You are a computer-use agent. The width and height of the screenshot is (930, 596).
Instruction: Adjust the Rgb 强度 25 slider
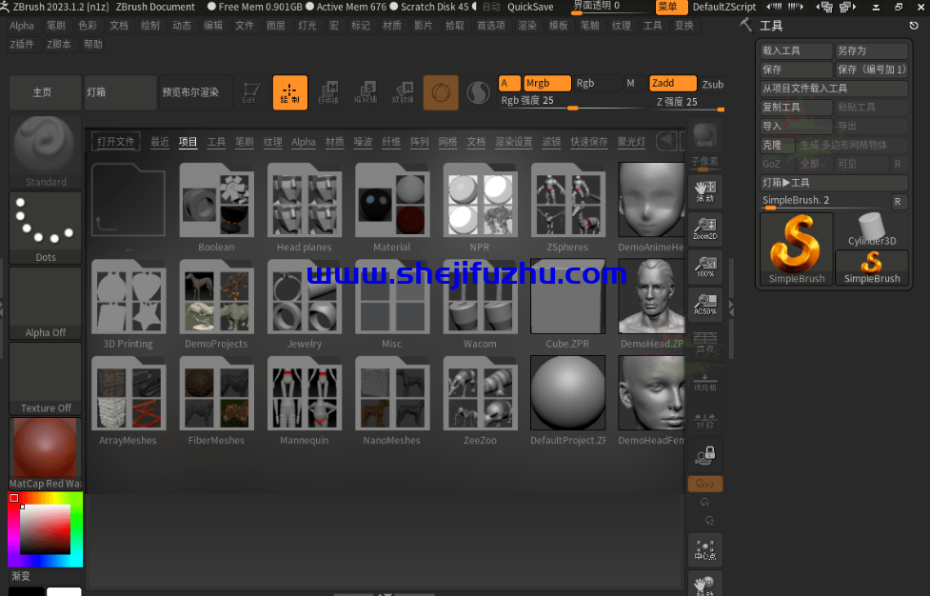click(571, 101)
